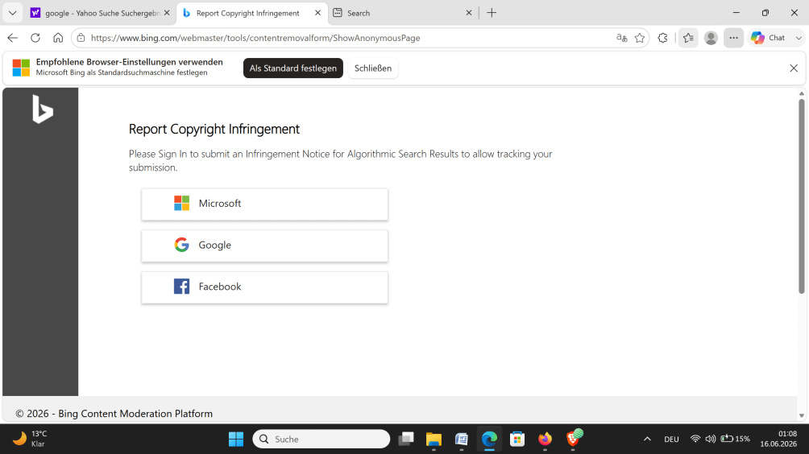Open the weather widget 13°C Klar
Screen dimensions: 809x454
[x=30, y=439]
